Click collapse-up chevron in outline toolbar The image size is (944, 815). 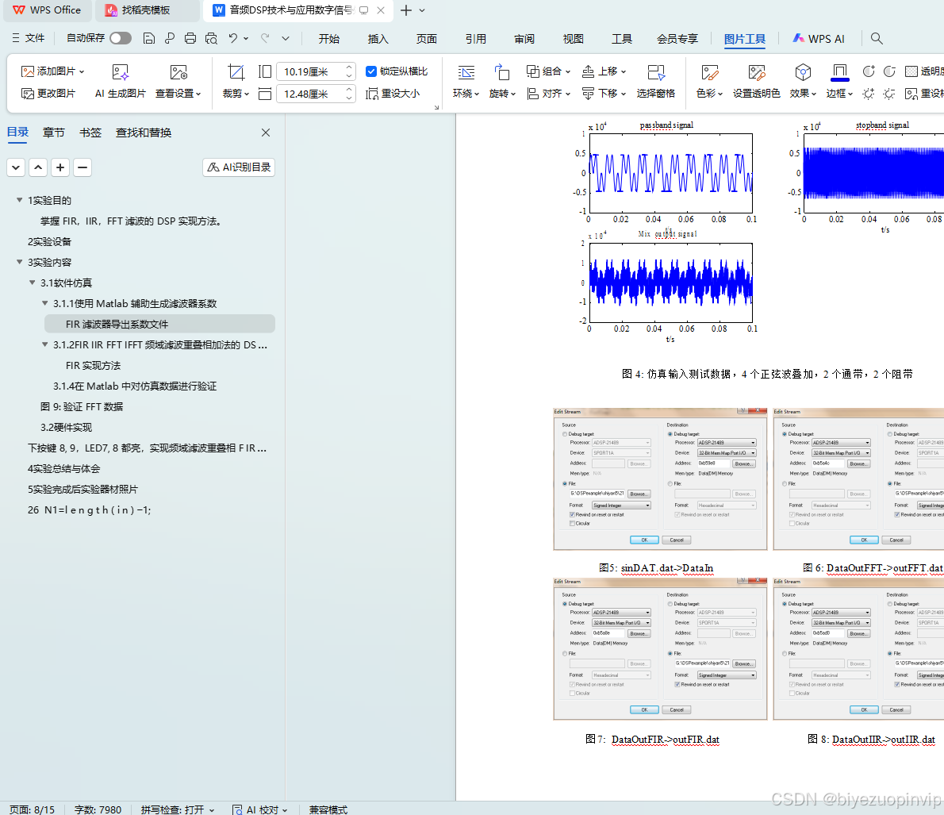(x=38, y=167)
